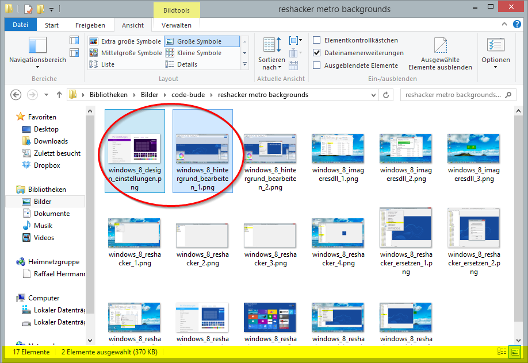Select windows_8_reshacker_ersetzen_2.png file
The height and width of the screenshot is (363, 528).
click(x=474, y=242)
